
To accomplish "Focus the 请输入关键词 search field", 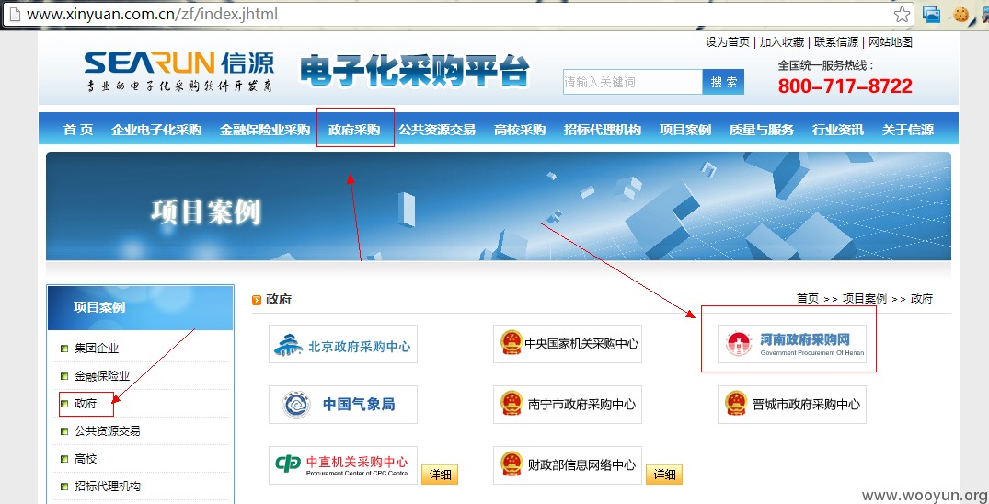I will [x=633, y=82].
